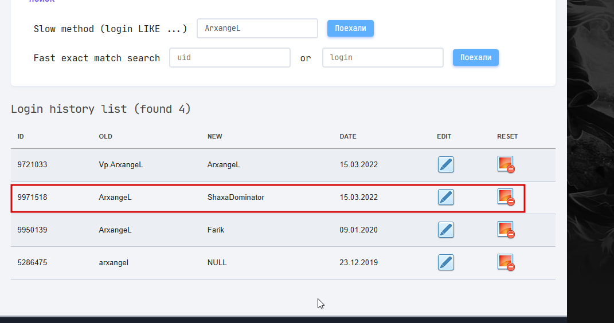This screenshot has height=323, width=614.
Task: Click the login exact match field
Action: pos(382,58)
